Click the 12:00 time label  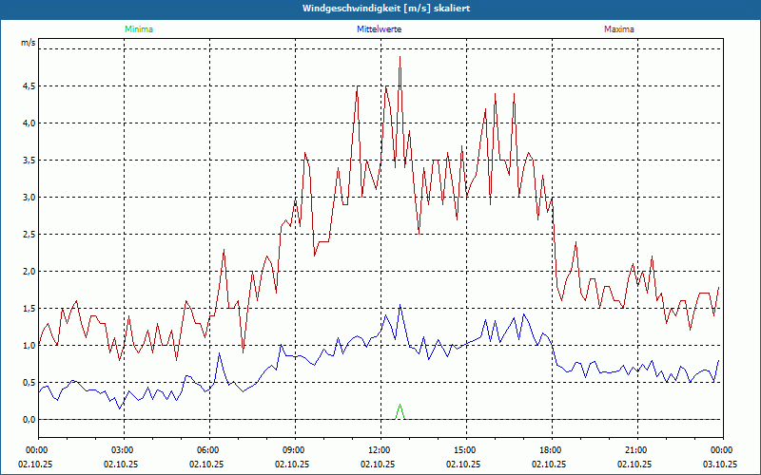click(x=380, y=450)
